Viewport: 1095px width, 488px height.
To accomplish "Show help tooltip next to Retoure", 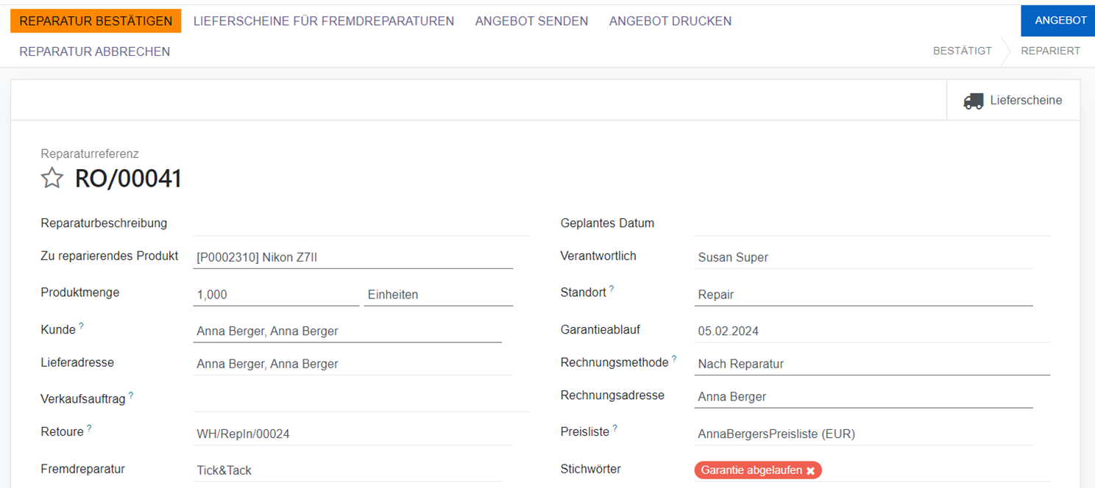I will click(89, 428).
